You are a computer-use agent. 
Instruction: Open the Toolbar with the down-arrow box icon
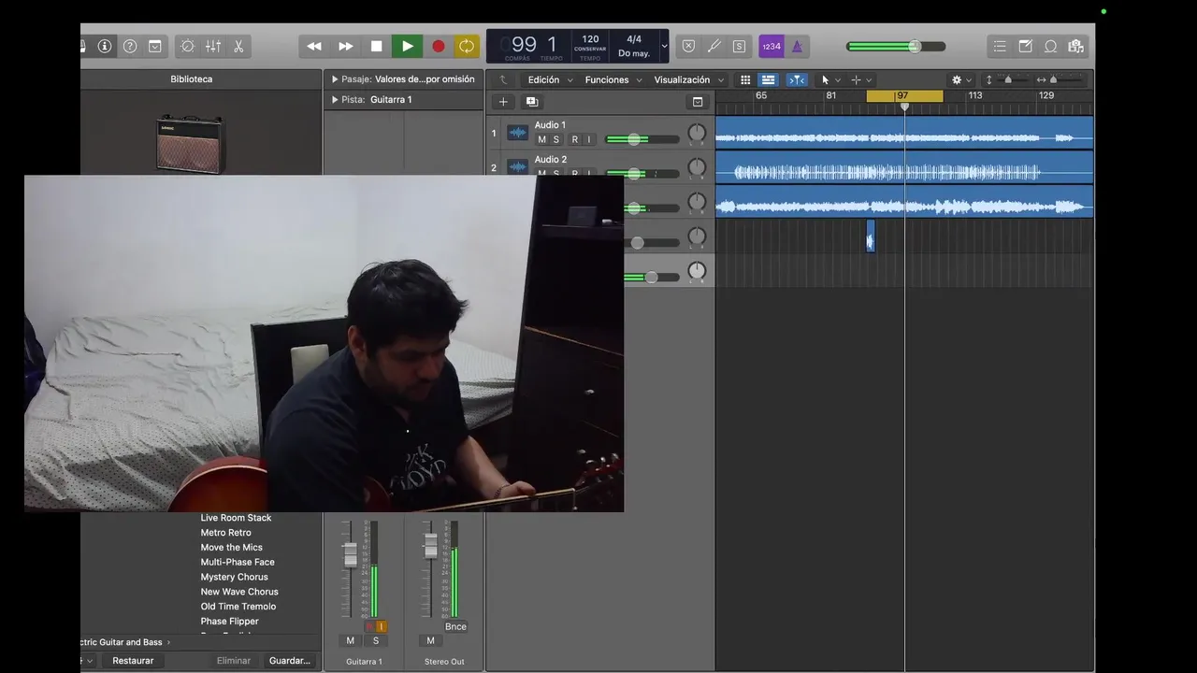[155, 46]
